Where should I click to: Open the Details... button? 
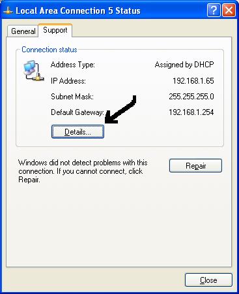tap(77, 131)
